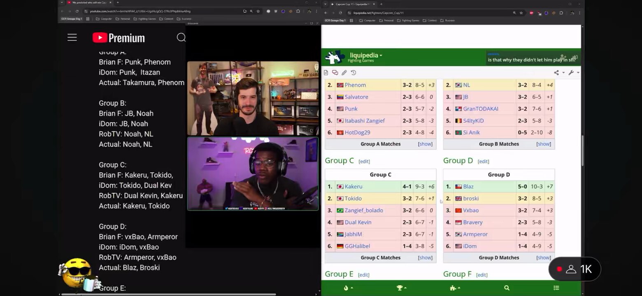Open Chrome three-dot menu in YouTube window
This screenshot has height=296, width=642.
click(316, 11)
